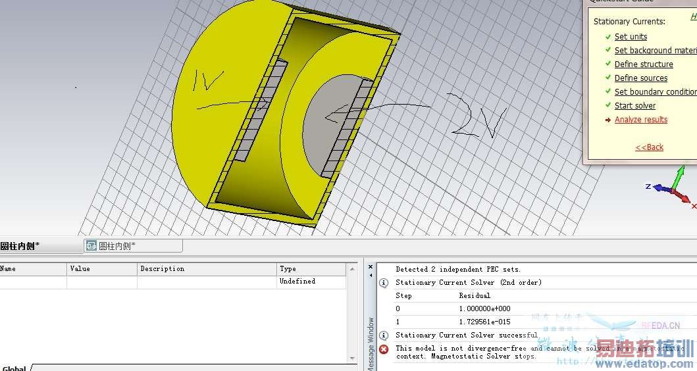Sort the parameter list by the Value column
The height and width of the screenshot is (371, 697).
102,269
